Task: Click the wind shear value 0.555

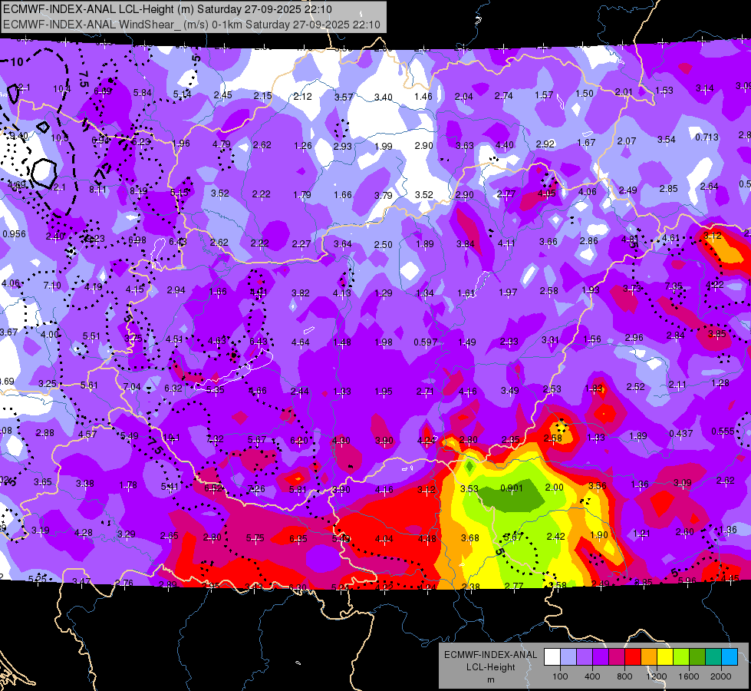Action: click(x=723, y=431)
